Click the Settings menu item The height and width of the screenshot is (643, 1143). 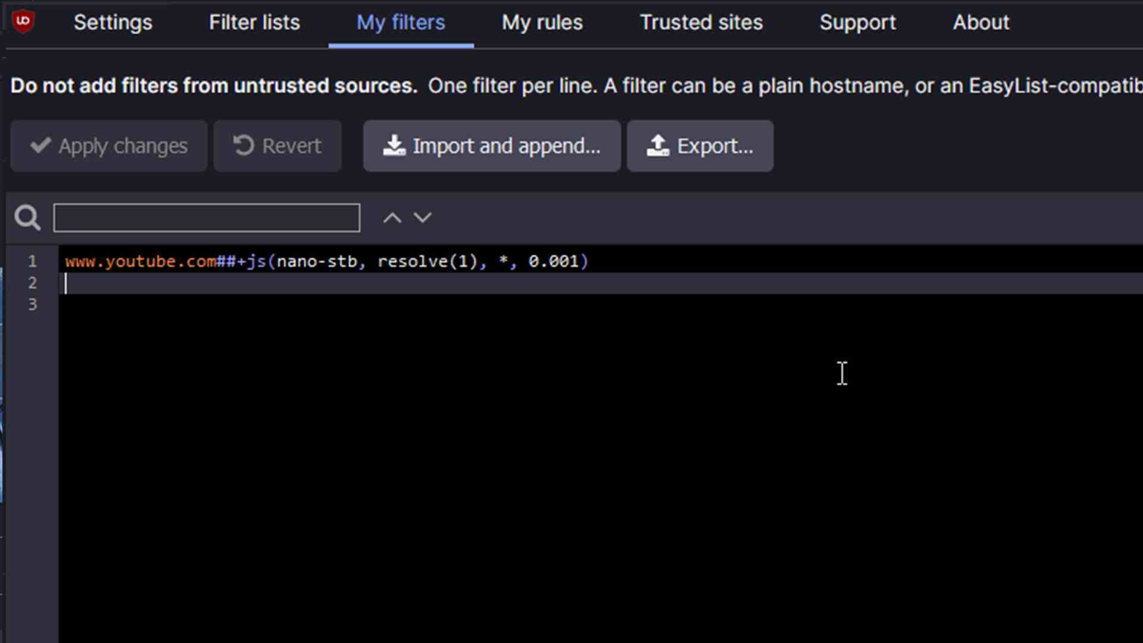113,21
